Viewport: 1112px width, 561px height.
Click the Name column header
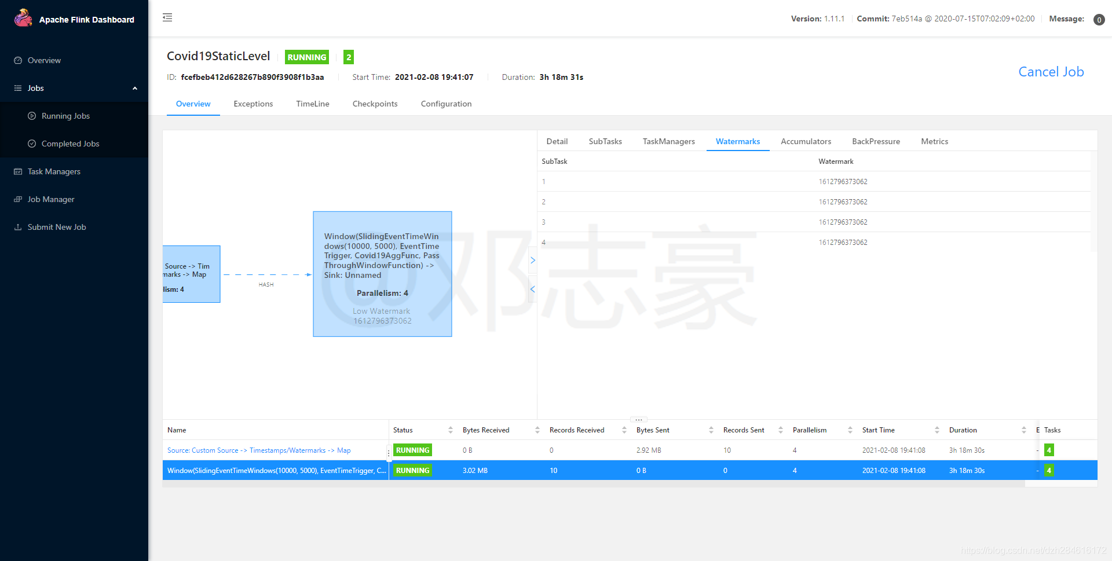click(x=177, y=430)
